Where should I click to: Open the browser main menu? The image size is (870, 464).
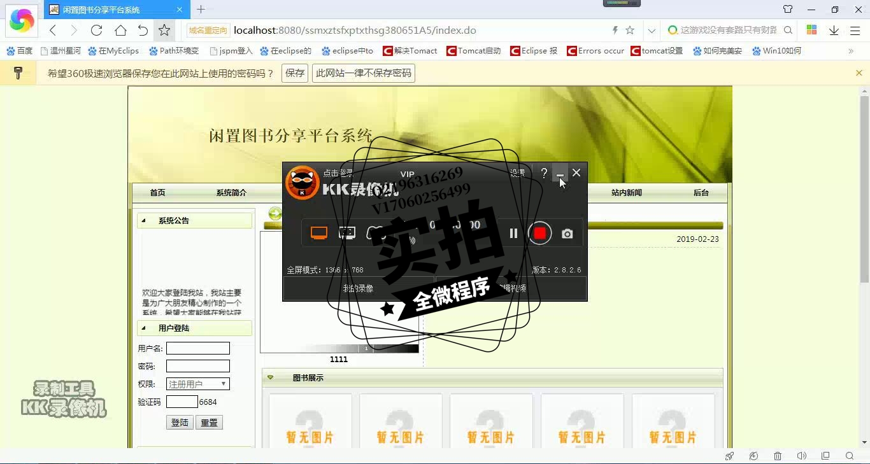pos(855,30)
